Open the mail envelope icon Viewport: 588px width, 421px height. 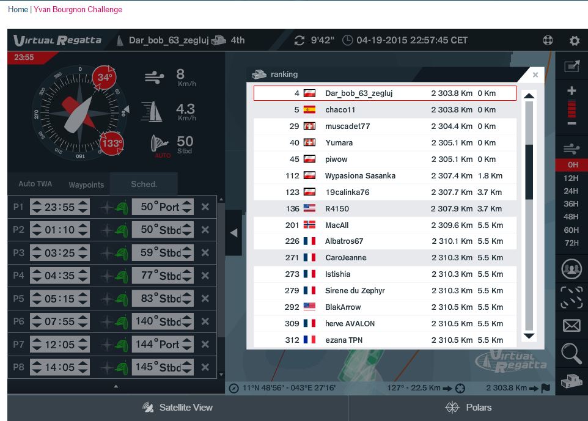tap(571, 326)
